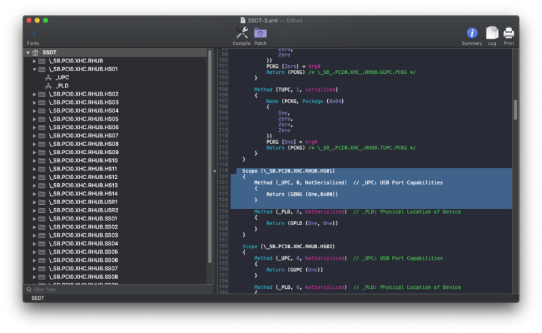Open the Log viewer
This screenshot has width=542, height=333.
tap(492, 34)
